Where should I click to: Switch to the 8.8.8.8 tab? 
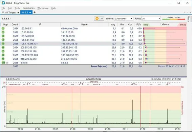click(x=26, y=13)
